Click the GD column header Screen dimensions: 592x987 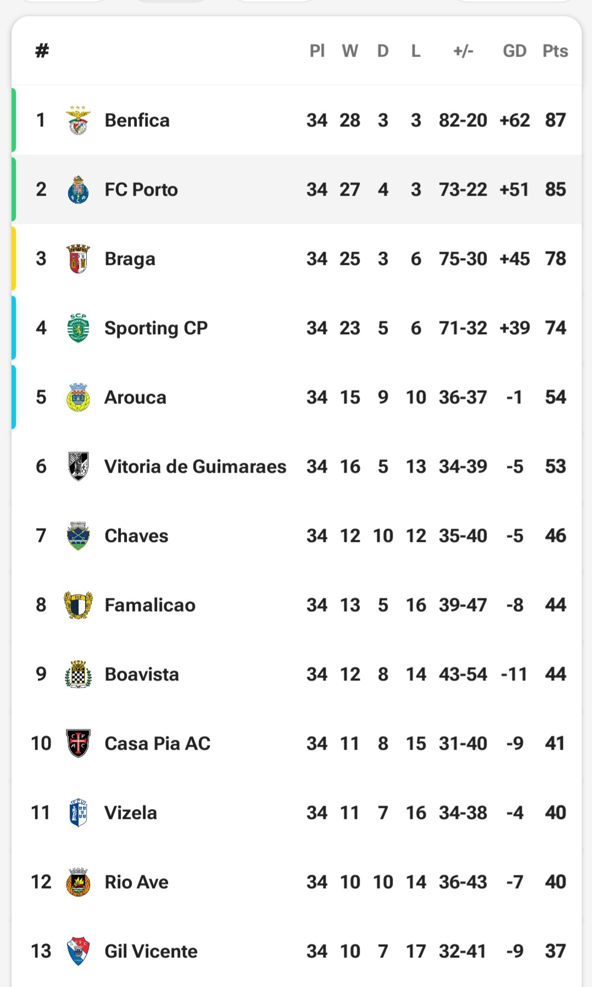[x=515, y=51]
